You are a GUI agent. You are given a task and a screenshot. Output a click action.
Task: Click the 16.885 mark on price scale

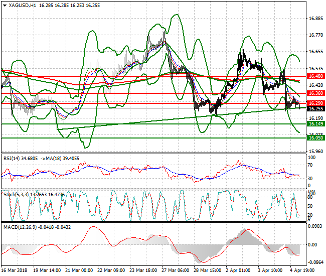(x=315, y=19)
